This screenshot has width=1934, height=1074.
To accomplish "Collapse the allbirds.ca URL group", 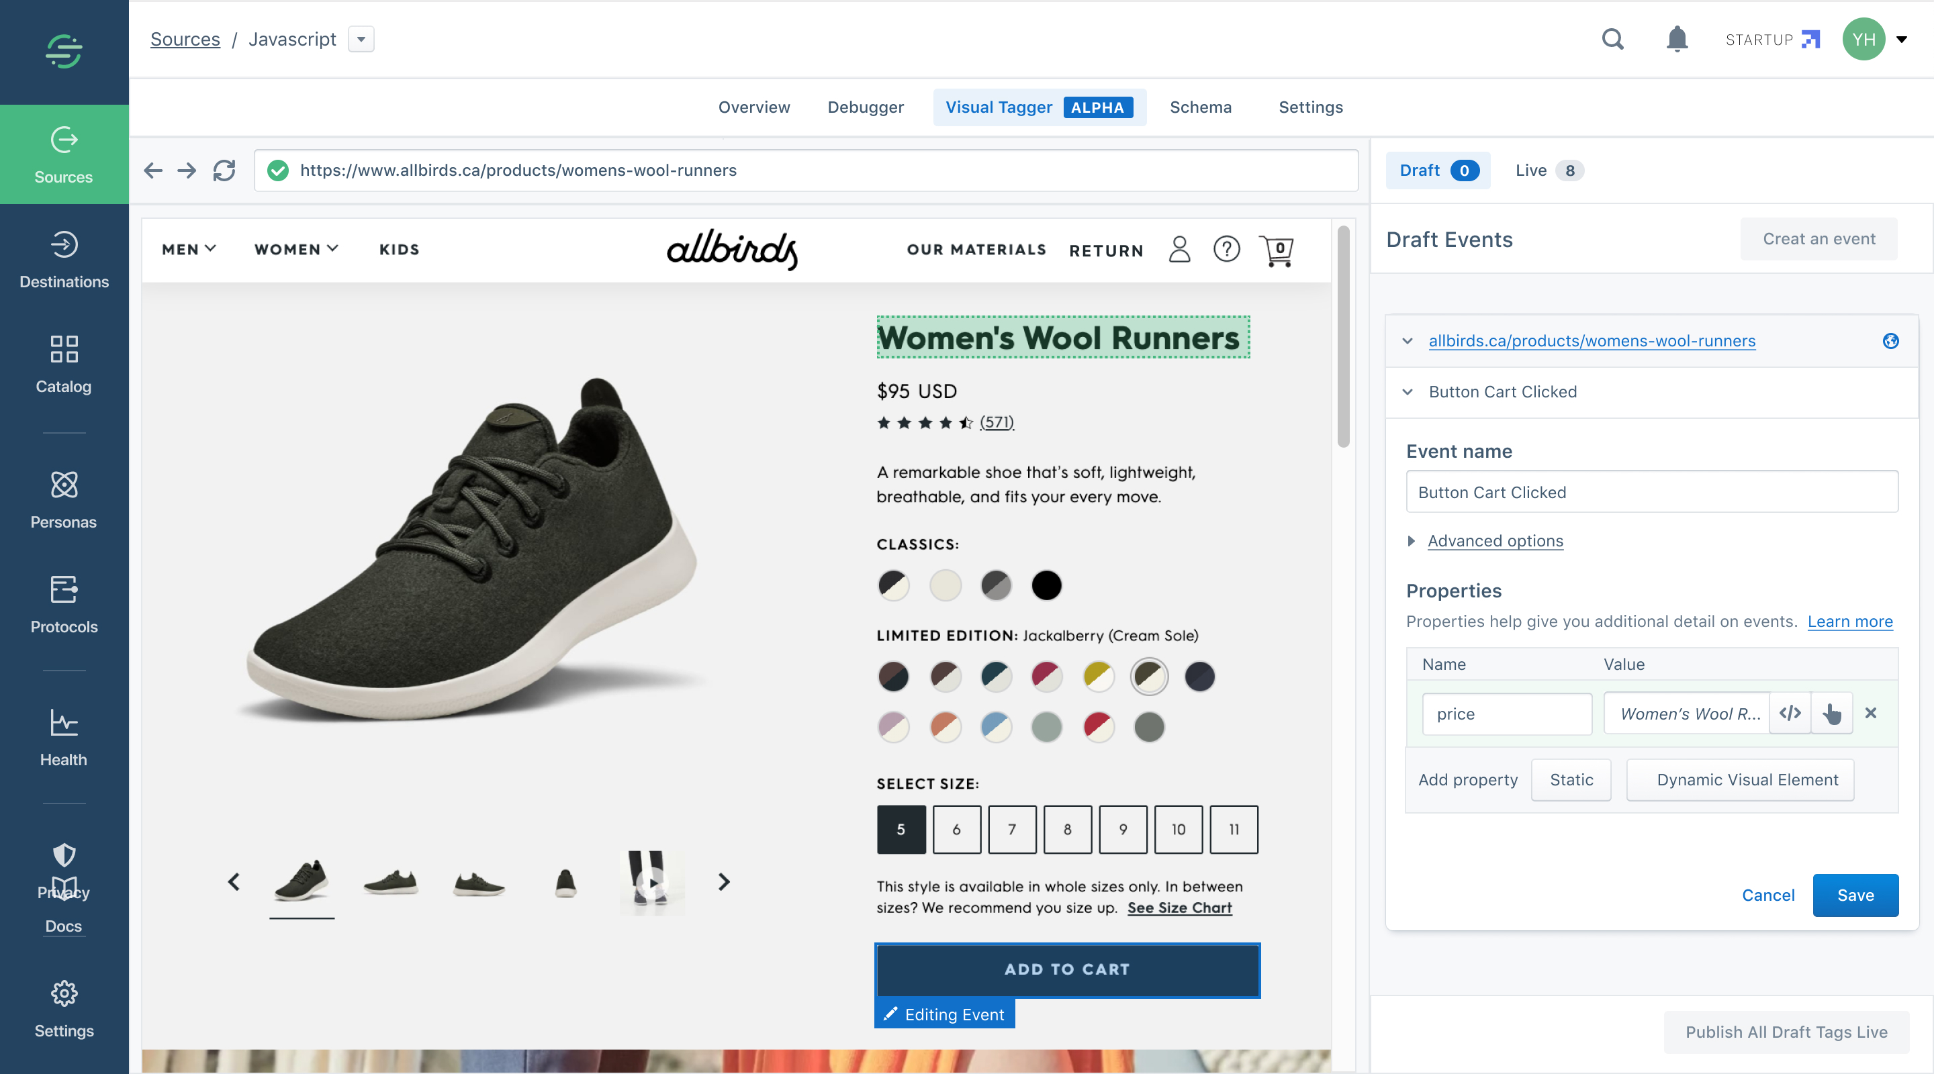I will 1408,341.
